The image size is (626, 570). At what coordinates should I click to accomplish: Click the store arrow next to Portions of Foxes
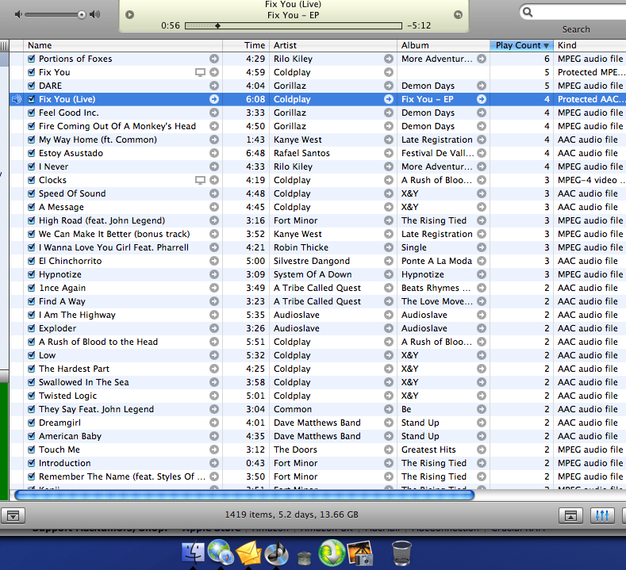(214, 59)
